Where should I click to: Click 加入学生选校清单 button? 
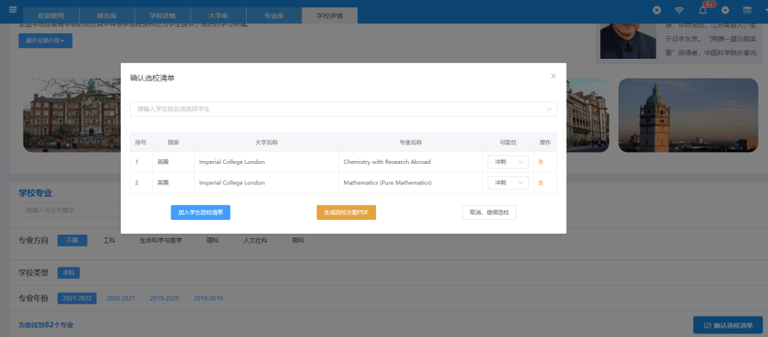click(201, 212)
